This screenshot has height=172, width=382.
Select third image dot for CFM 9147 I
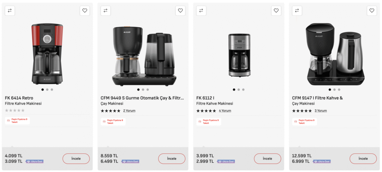[x=339, y=89]
